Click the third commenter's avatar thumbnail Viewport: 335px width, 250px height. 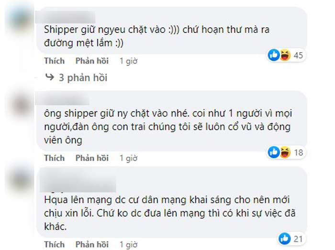21,181
